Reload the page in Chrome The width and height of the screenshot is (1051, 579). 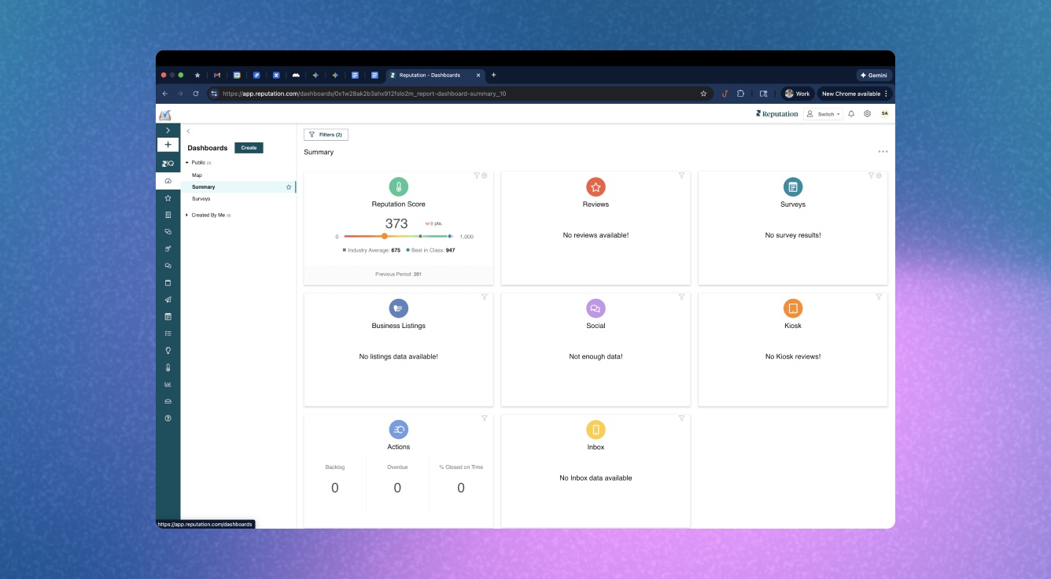pos(196,94)
